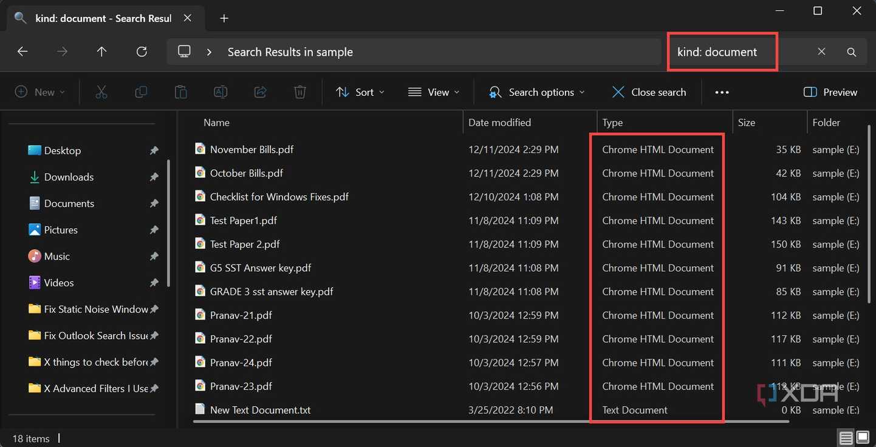The width and height of the screenshot is (876, 447).
Task: Select Checklist for Windows Fixes.pdf
Action: 279,197
